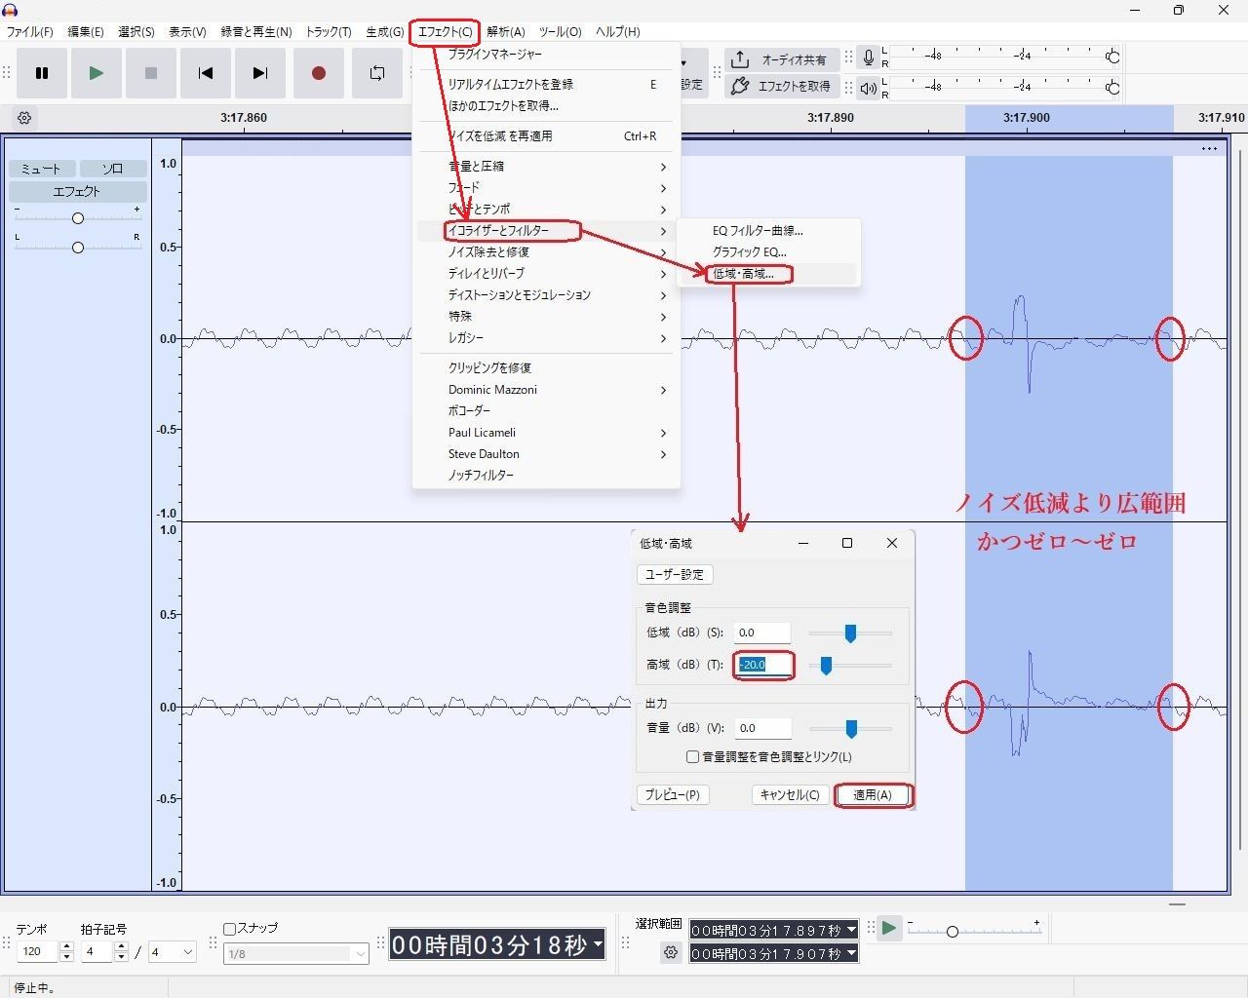Toggle the Loop playback button
The width and height of the screenshot is (1248, 998).
tap(377, 73)
